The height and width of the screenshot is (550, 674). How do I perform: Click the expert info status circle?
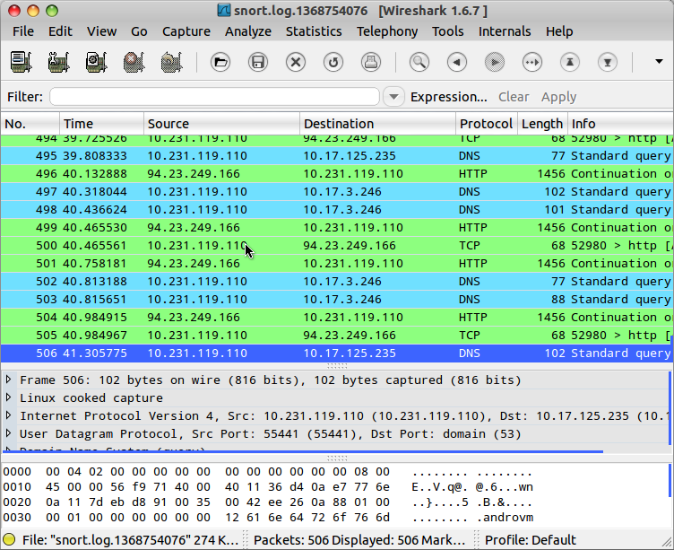[9, 539]
